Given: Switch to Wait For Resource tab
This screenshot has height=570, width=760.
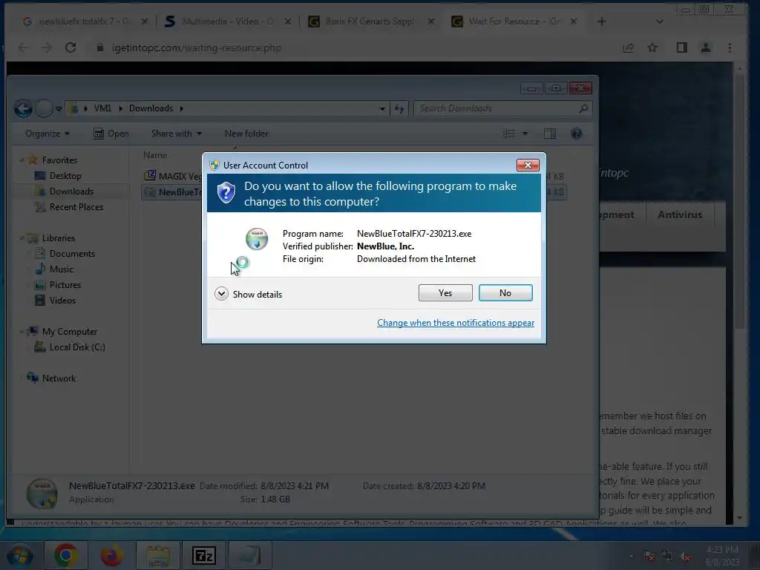Looking at the screenshot, I should click(514, 22).
